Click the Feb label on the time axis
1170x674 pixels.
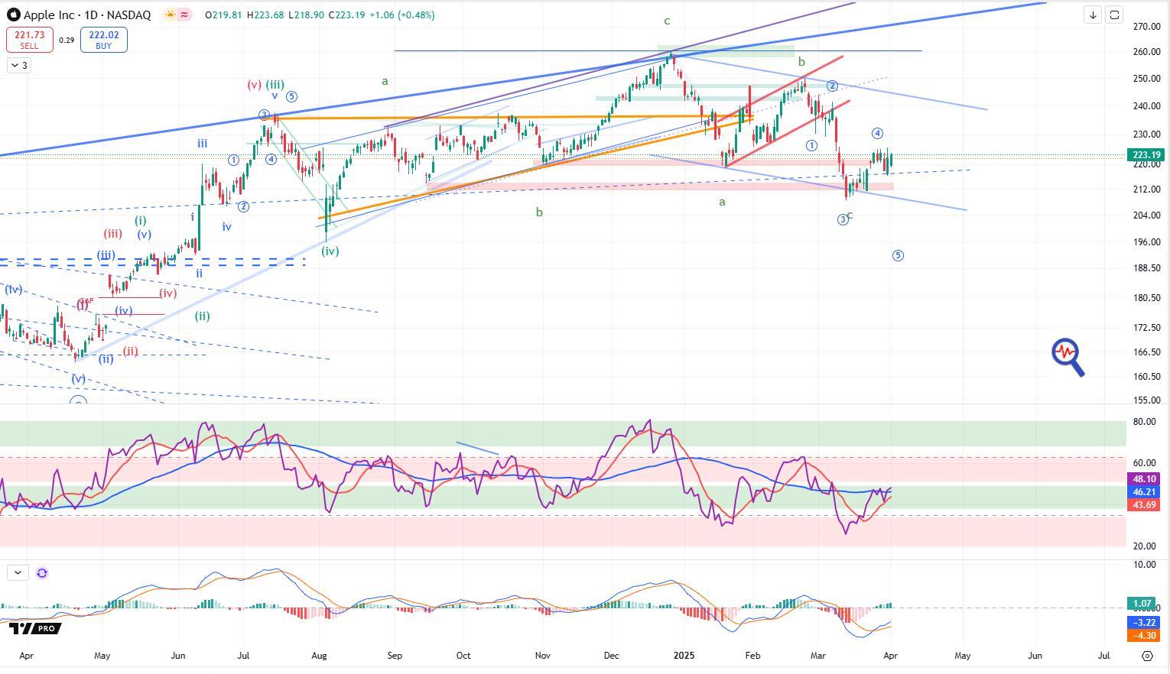[x=752, y=656]
